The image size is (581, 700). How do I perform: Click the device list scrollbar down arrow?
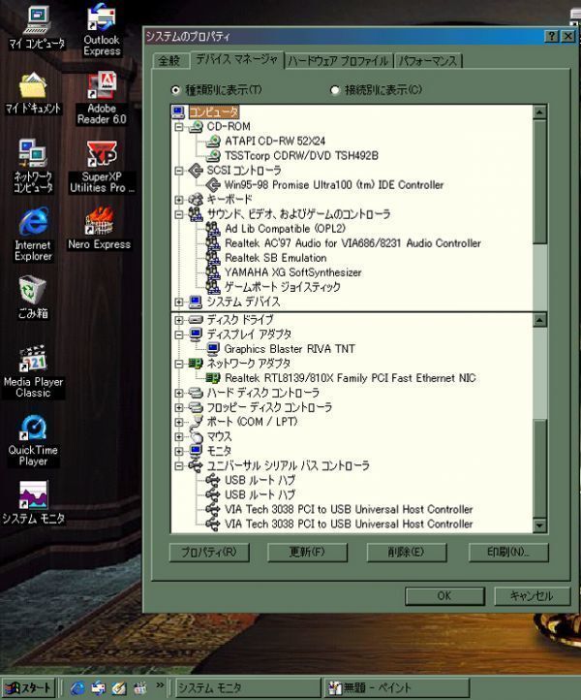pos(540,525)
